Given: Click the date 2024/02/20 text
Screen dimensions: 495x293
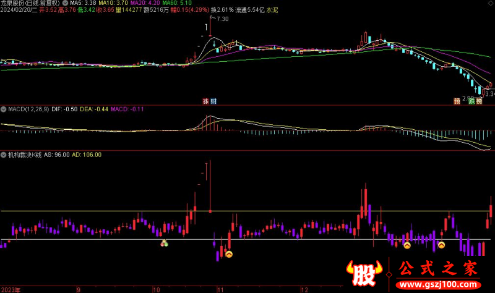Looking at the screenshot, I should (x=15, y=10).
